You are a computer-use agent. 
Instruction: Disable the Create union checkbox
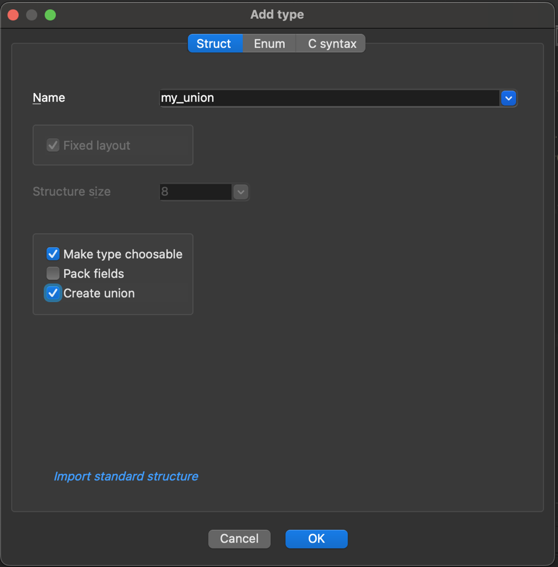click(x=53, y=293)
